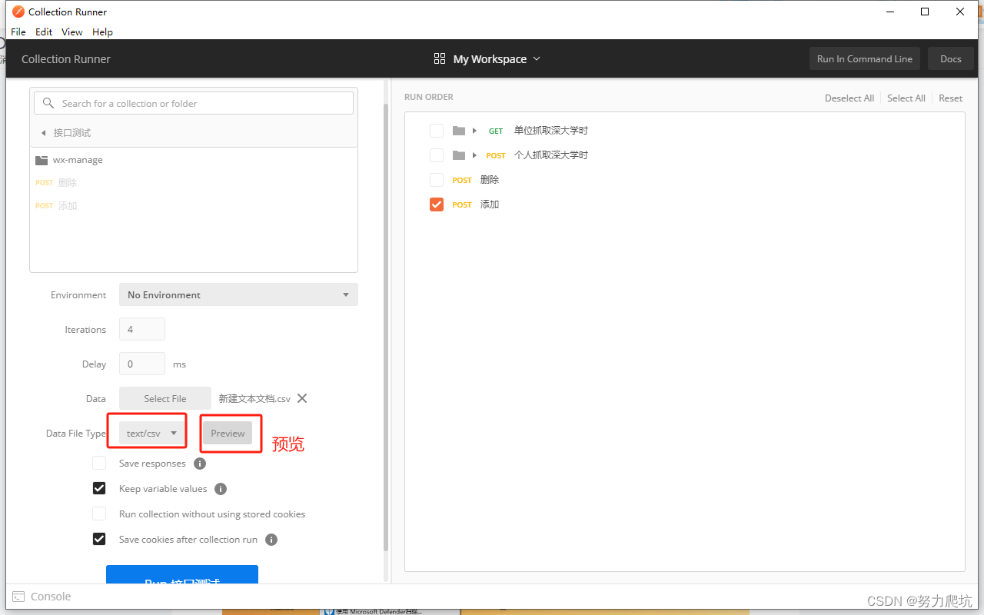
Task: Remove 新建文本文档.csv via its X icon
Action: coord(301,398)
